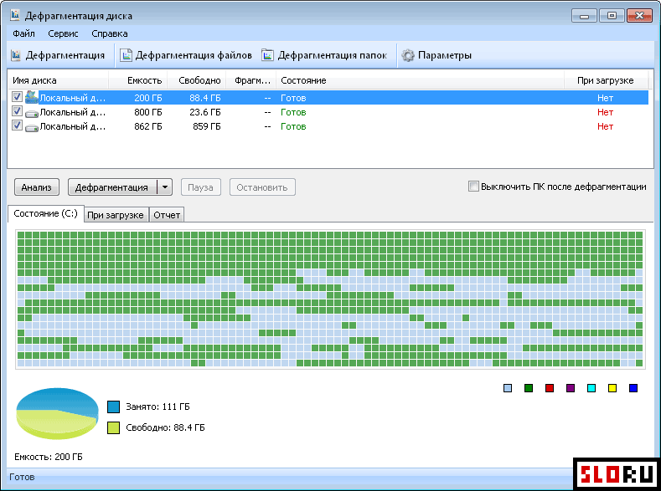This screenshot has height=491, width=661.
Task: Click the При загрузке column header
Action: pos(606,80)
